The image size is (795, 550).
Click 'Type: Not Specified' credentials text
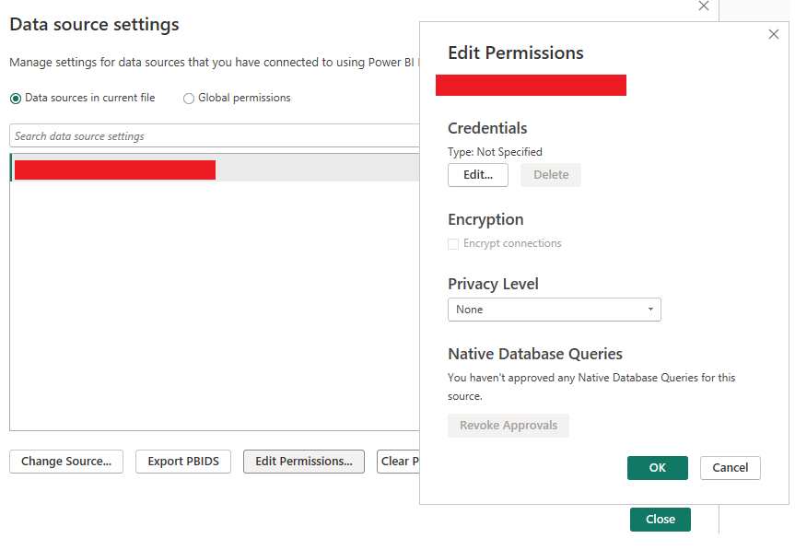[x=495, y=152]
